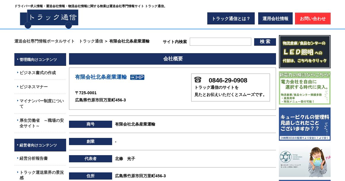Open 運用会社情報 page
The height and width of the screenshot is (181, 345).
tap(275, 18)
